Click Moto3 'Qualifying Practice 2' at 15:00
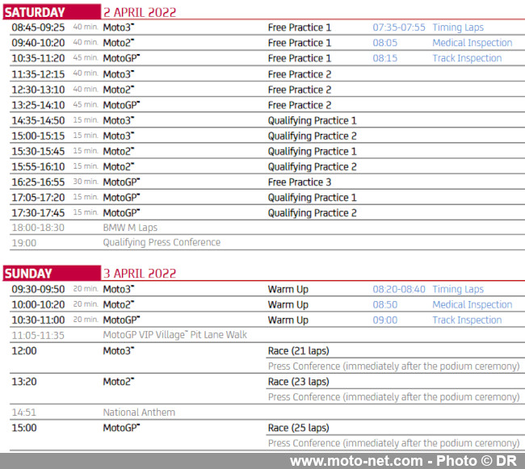Image resolution: width=525 pixels, height=469 pixels. 312,136
